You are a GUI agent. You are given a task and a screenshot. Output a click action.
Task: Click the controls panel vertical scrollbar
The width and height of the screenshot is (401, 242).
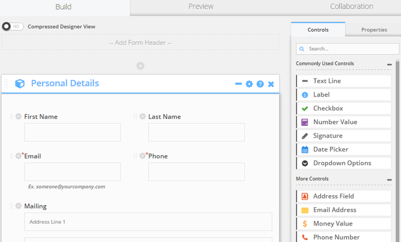coord(397,150)
